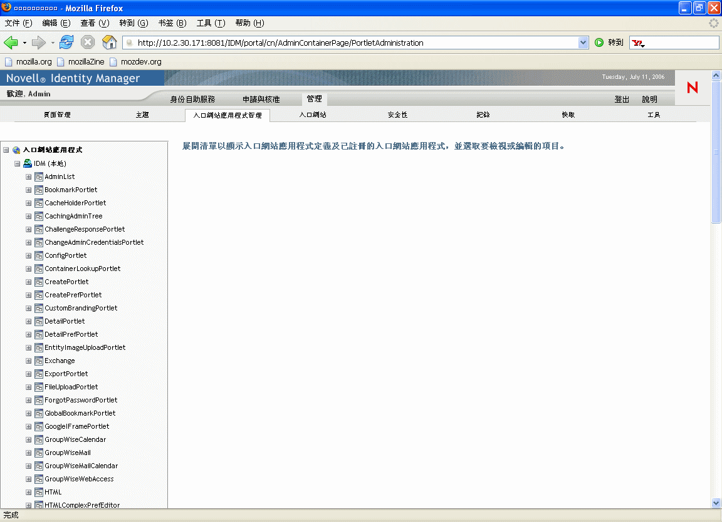Click the CreatePortlet icon

[x=39, y=282]
